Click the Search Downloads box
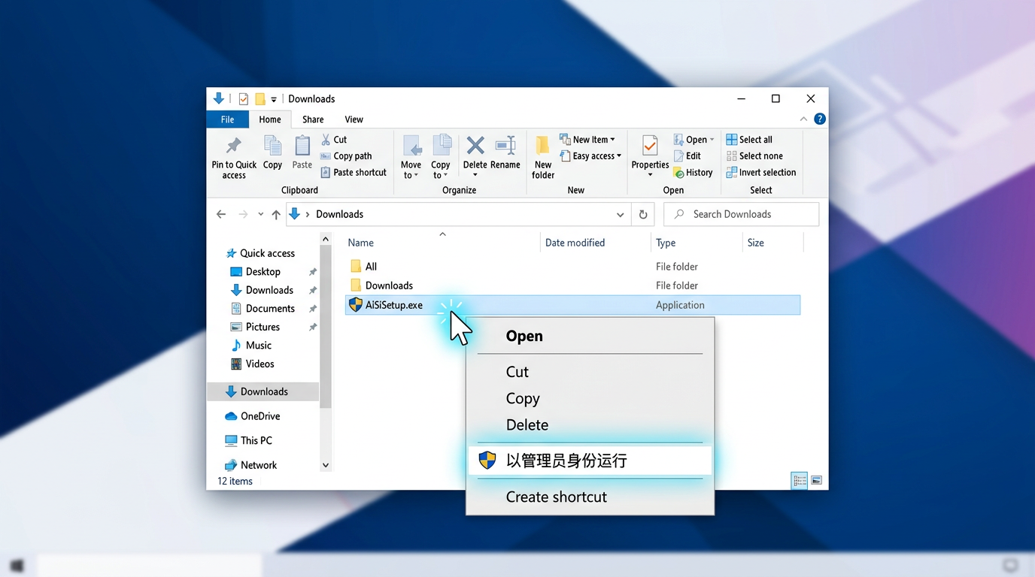The height and width of the screenshot is (577, 1035). [741, 214]
